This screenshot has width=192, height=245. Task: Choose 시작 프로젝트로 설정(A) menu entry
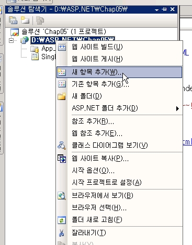tap(119, 183)
